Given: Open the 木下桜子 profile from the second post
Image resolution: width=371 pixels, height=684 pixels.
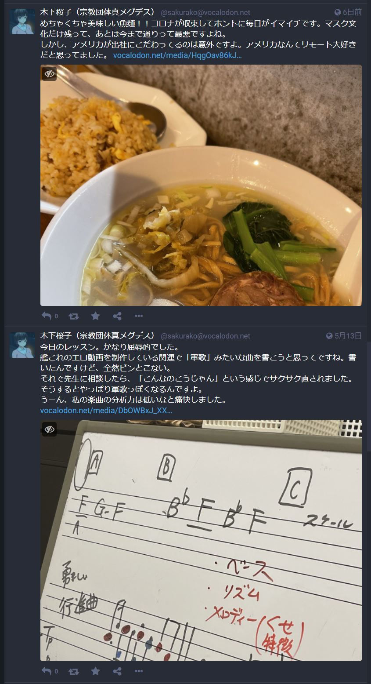Looking at the screenshot, I should [97, 335].
